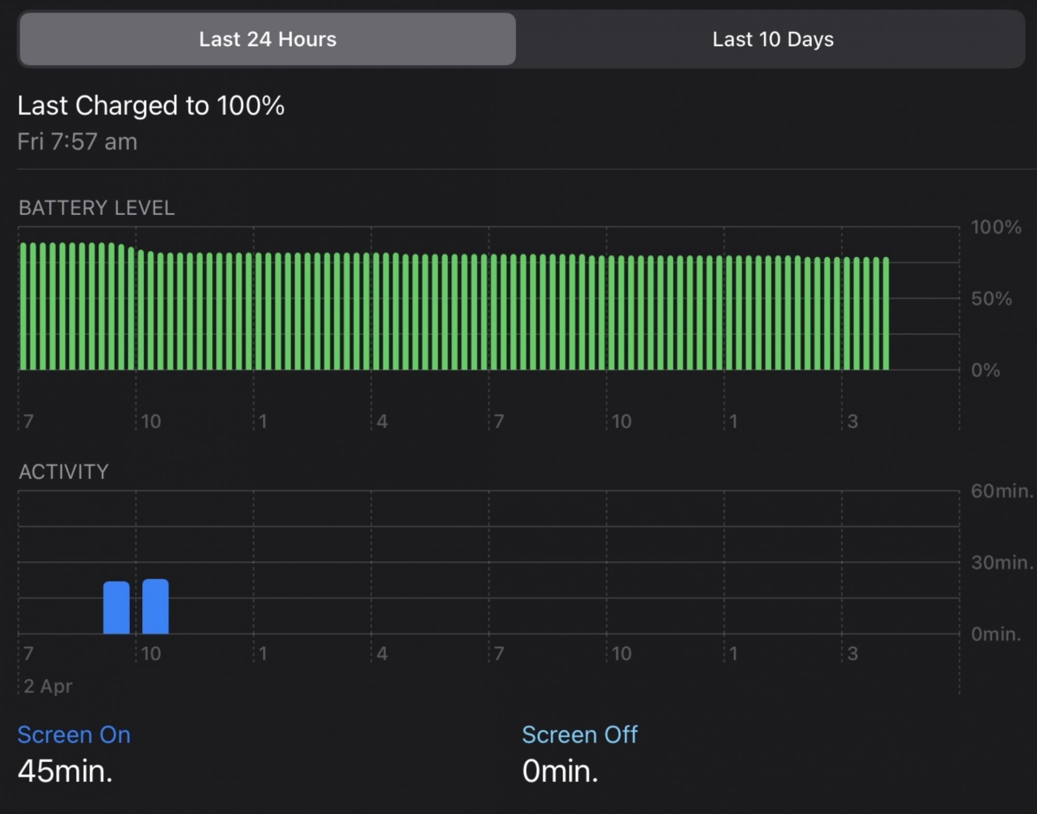This screenshot has width=1037, height=814.
Task: Click the Last Charged to 100% heading
Action: point(151,106)
